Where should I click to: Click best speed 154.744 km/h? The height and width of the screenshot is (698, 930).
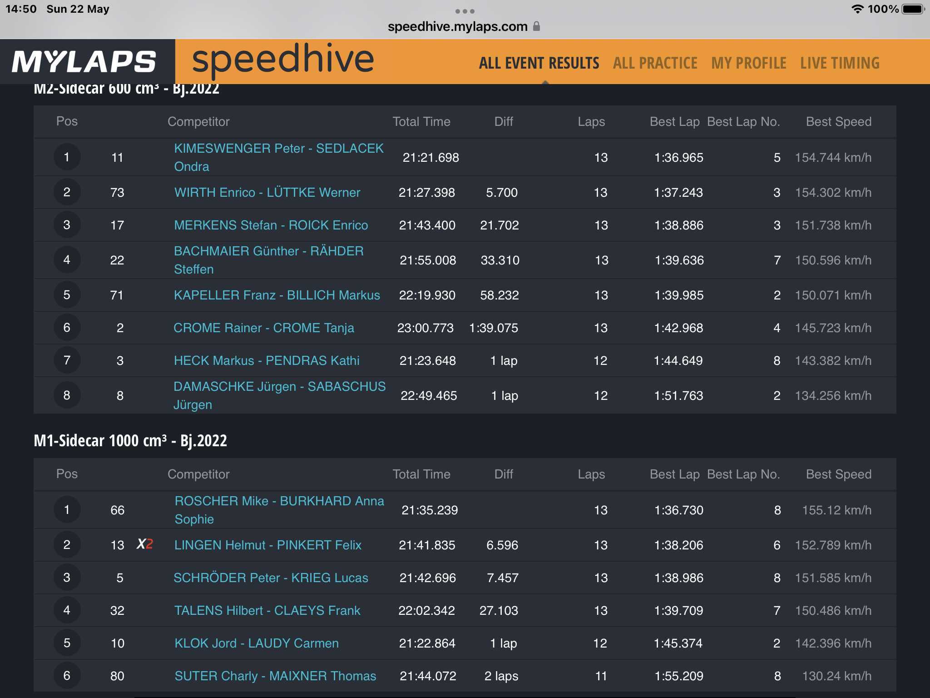(x=833, y=157)
